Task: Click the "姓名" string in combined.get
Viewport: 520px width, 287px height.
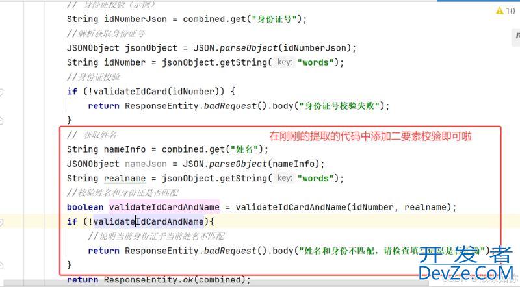Action: [x=244, y=149]
